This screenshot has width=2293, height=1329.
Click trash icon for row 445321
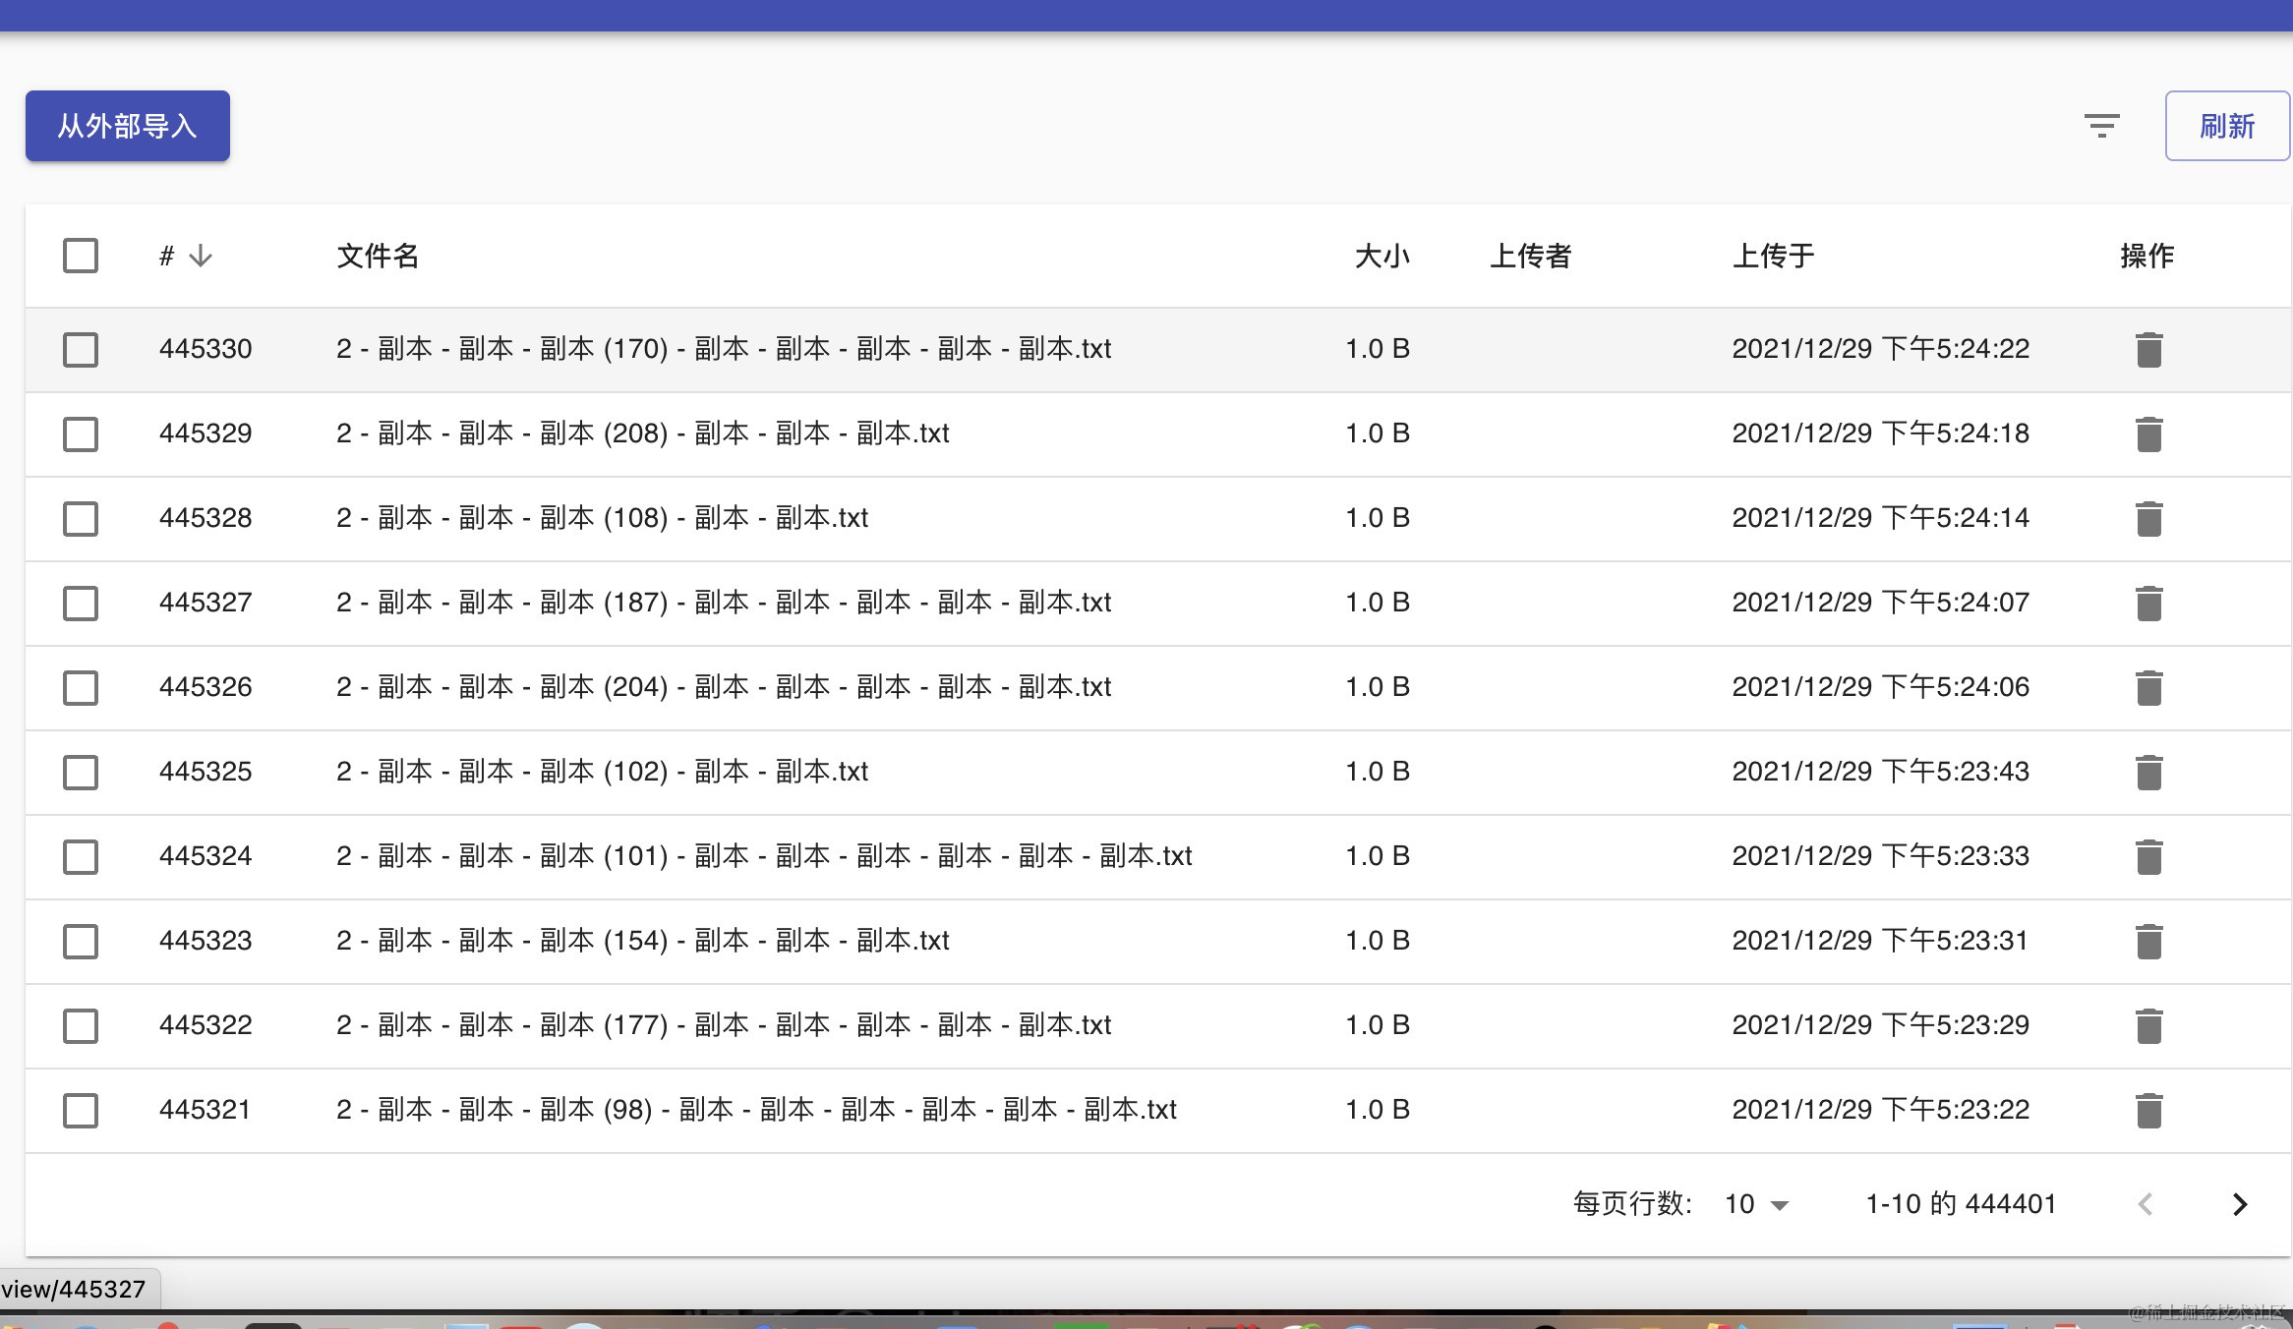[2148, 1110]
